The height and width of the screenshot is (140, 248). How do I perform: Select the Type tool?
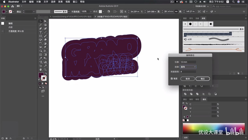click(x=40, y=32)
